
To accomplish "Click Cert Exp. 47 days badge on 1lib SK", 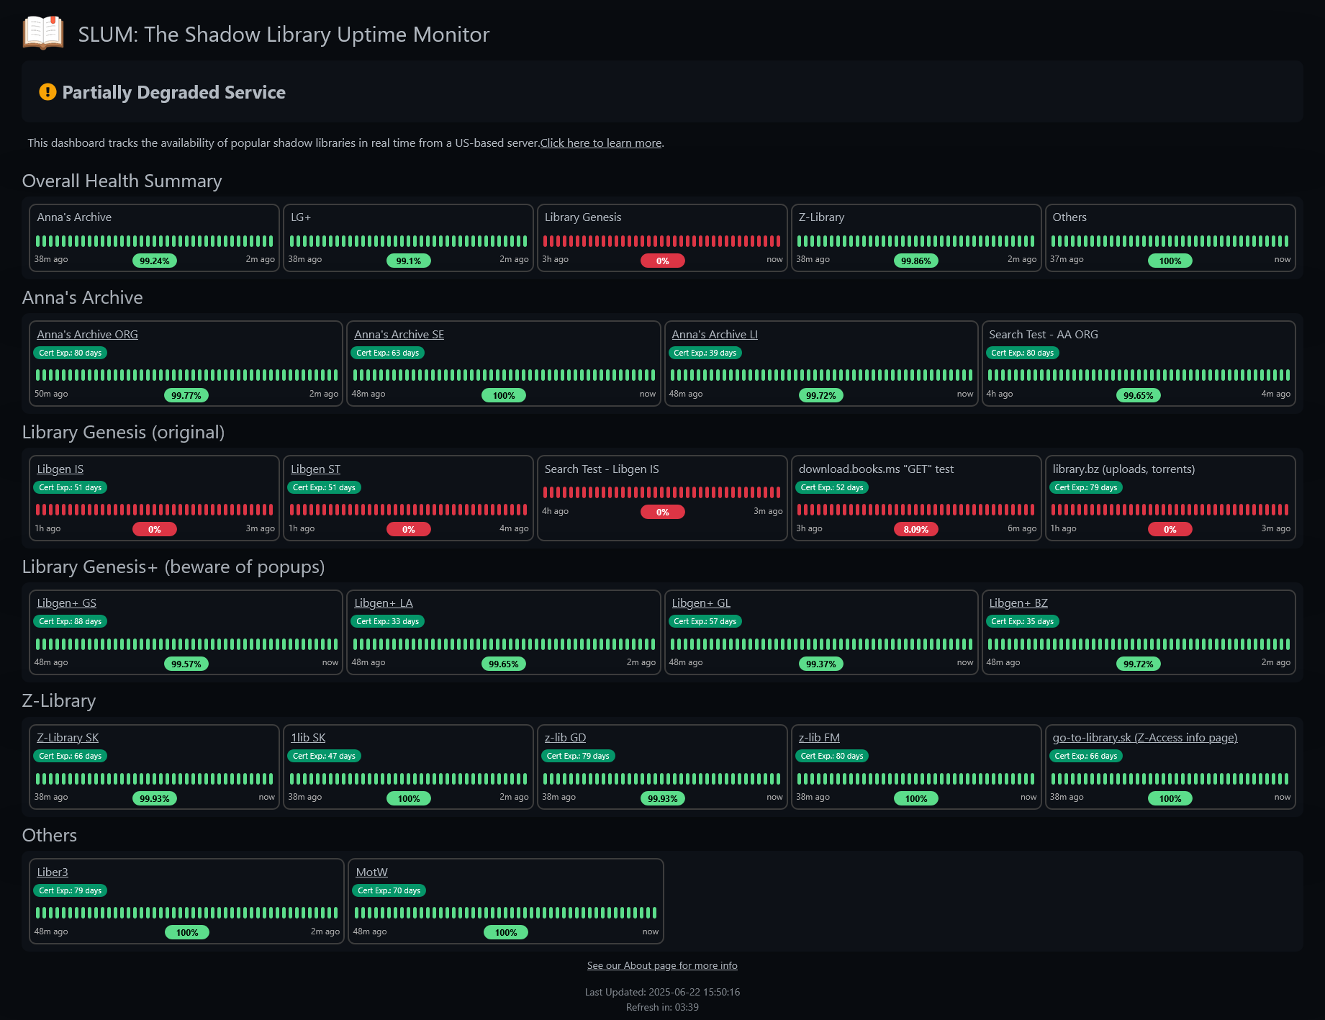I will click(x=324, y=756).
